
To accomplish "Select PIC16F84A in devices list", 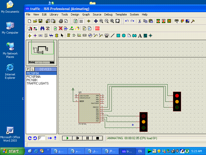I will (41, 76).
